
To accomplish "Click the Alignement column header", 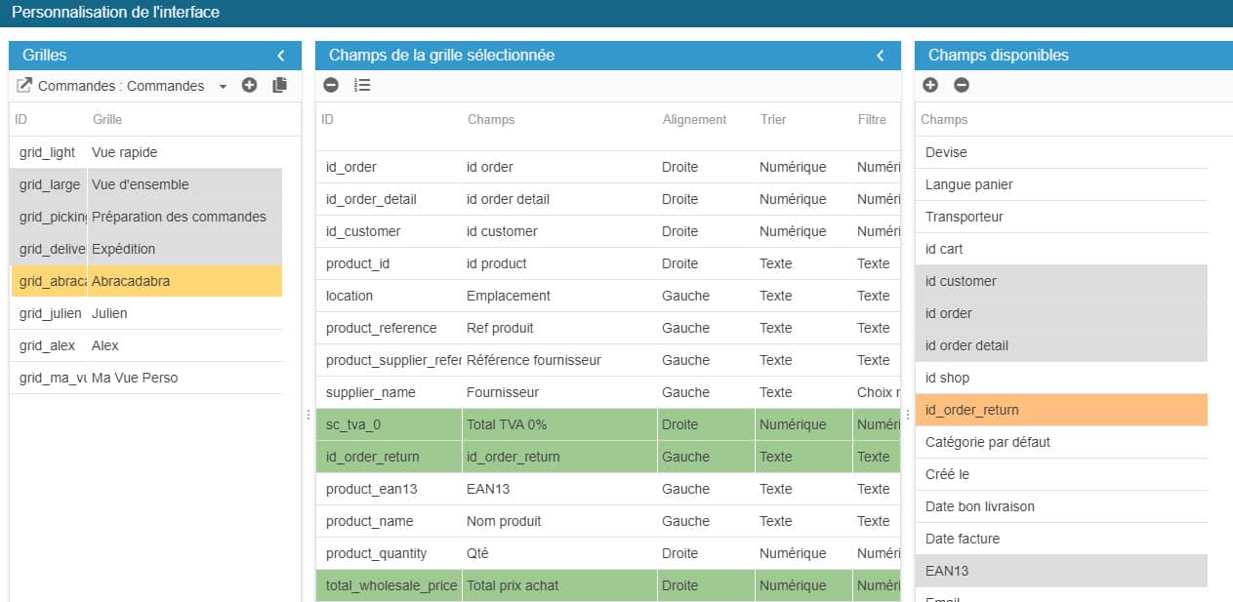I will pos(694,120).
